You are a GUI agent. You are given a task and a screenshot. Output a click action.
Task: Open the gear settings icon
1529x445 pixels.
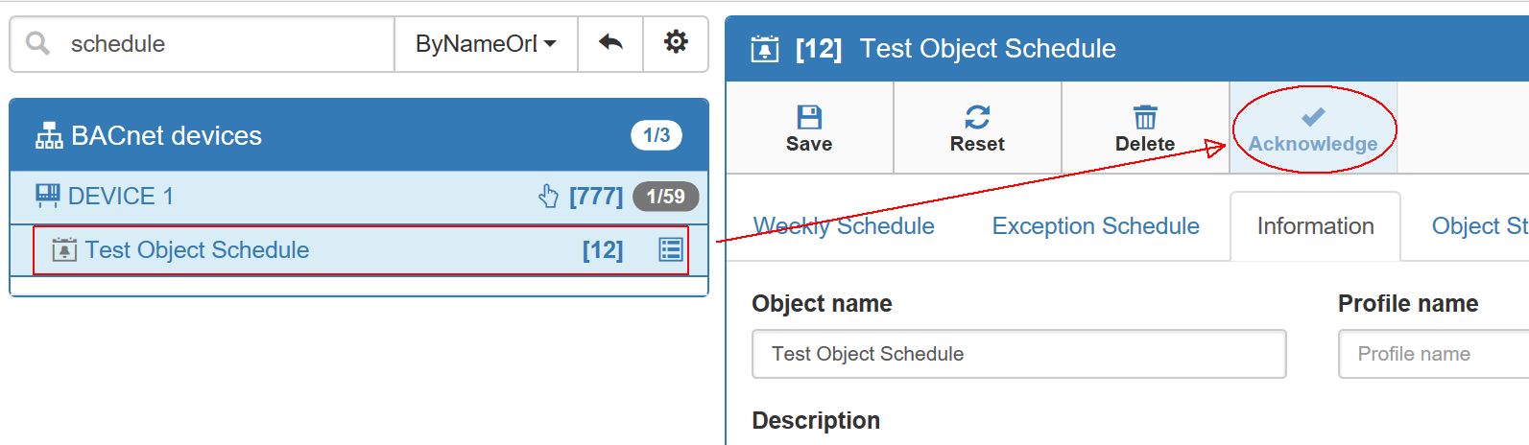click(x=676, y=43)
